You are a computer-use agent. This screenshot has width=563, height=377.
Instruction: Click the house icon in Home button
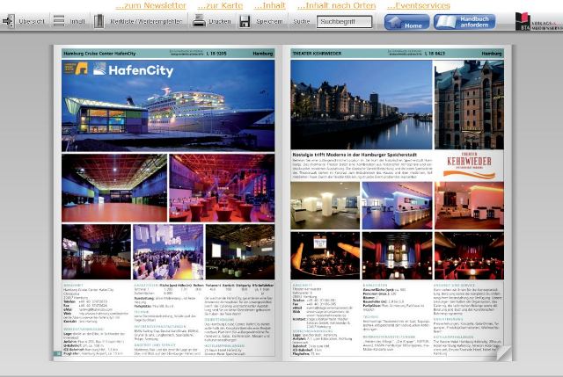(x=395, y=22)
